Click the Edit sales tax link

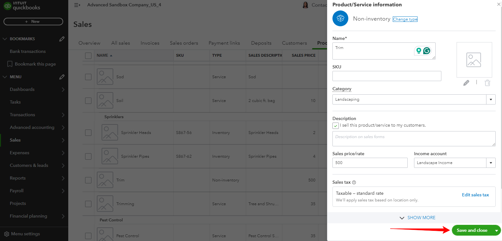coord(475,195)
